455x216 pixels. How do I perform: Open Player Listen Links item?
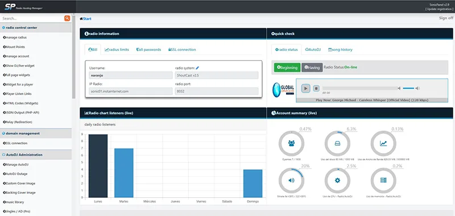point(18,94)
